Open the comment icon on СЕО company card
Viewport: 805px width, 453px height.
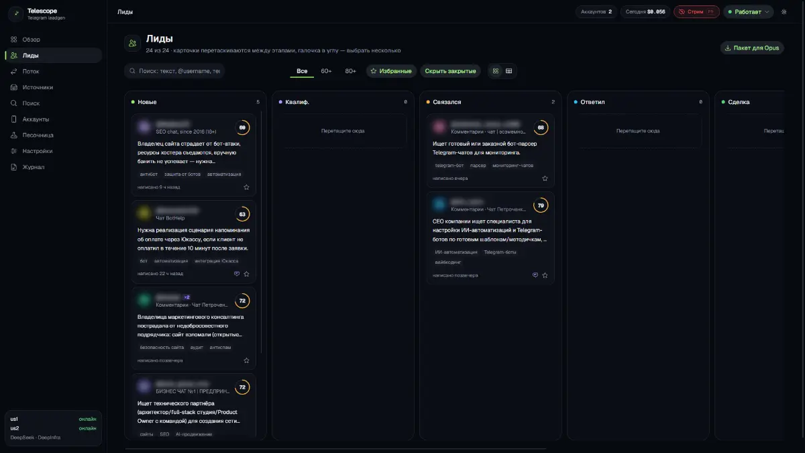tap(535, 275)
